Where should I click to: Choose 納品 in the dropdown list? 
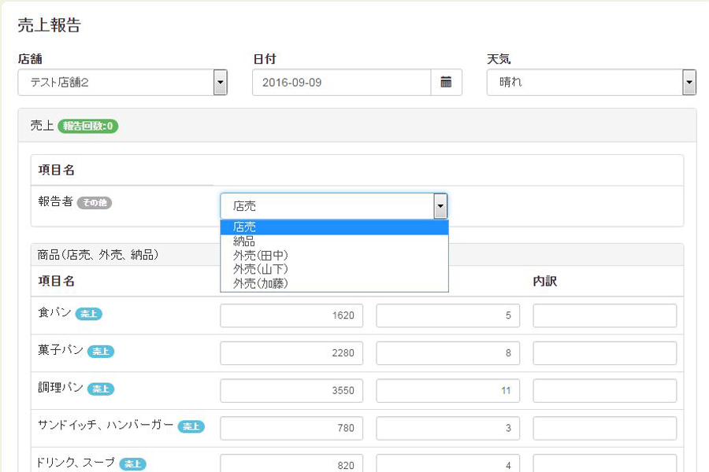point(334,242)
